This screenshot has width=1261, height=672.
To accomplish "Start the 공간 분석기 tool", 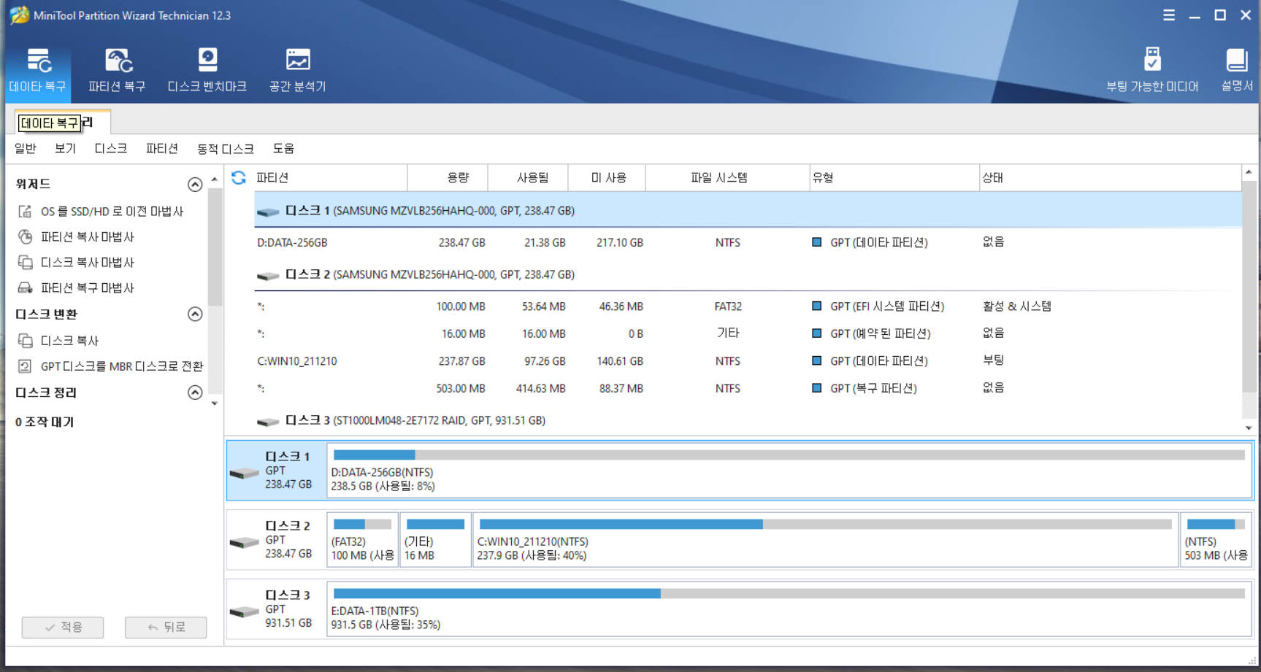I will (x=297, y=71).
